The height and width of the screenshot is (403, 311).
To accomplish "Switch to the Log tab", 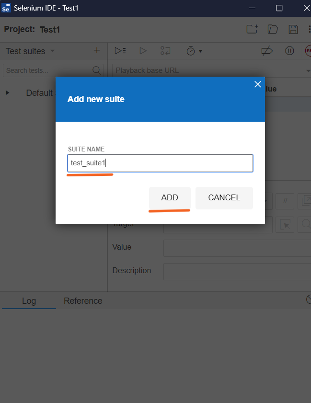I will click(29, 301).
